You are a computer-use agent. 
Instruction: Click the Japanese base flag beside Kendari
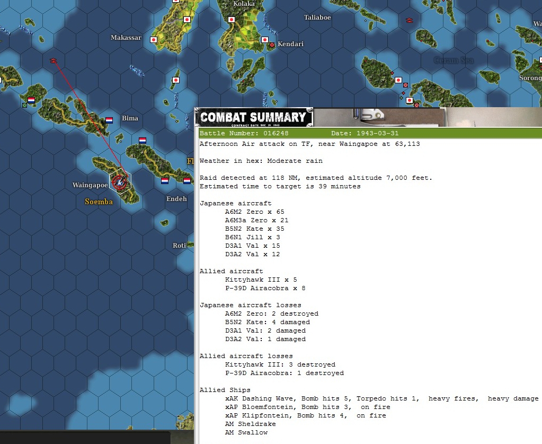(x=265, y=40)
